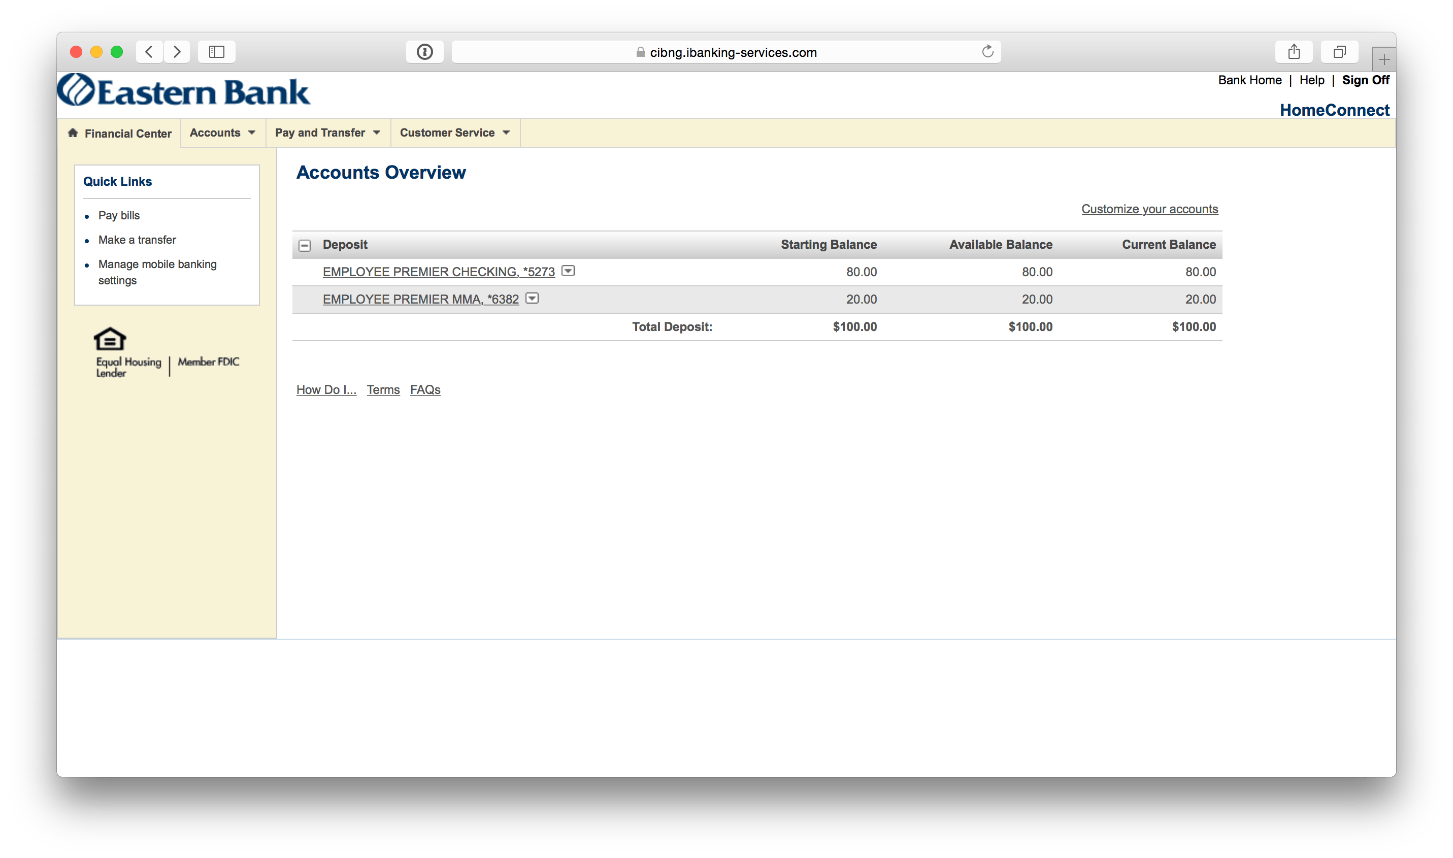Click the Available Balance total $100.00
Image resolution: width=1453 pixels, height=858 pixels.
point(1031,326)
